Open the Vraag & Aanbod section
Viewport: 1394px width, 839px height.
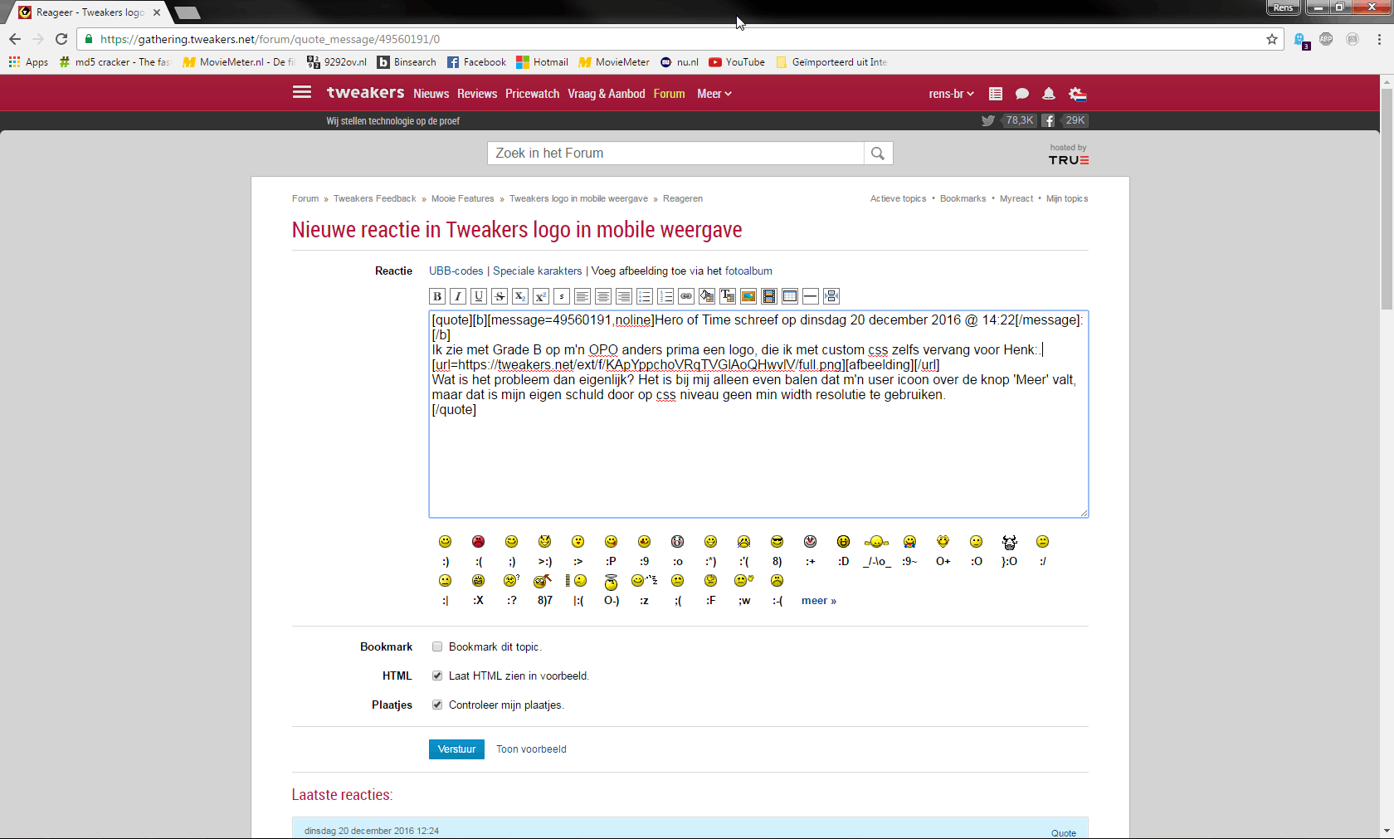pyautogui.click(x=607, y=94)
